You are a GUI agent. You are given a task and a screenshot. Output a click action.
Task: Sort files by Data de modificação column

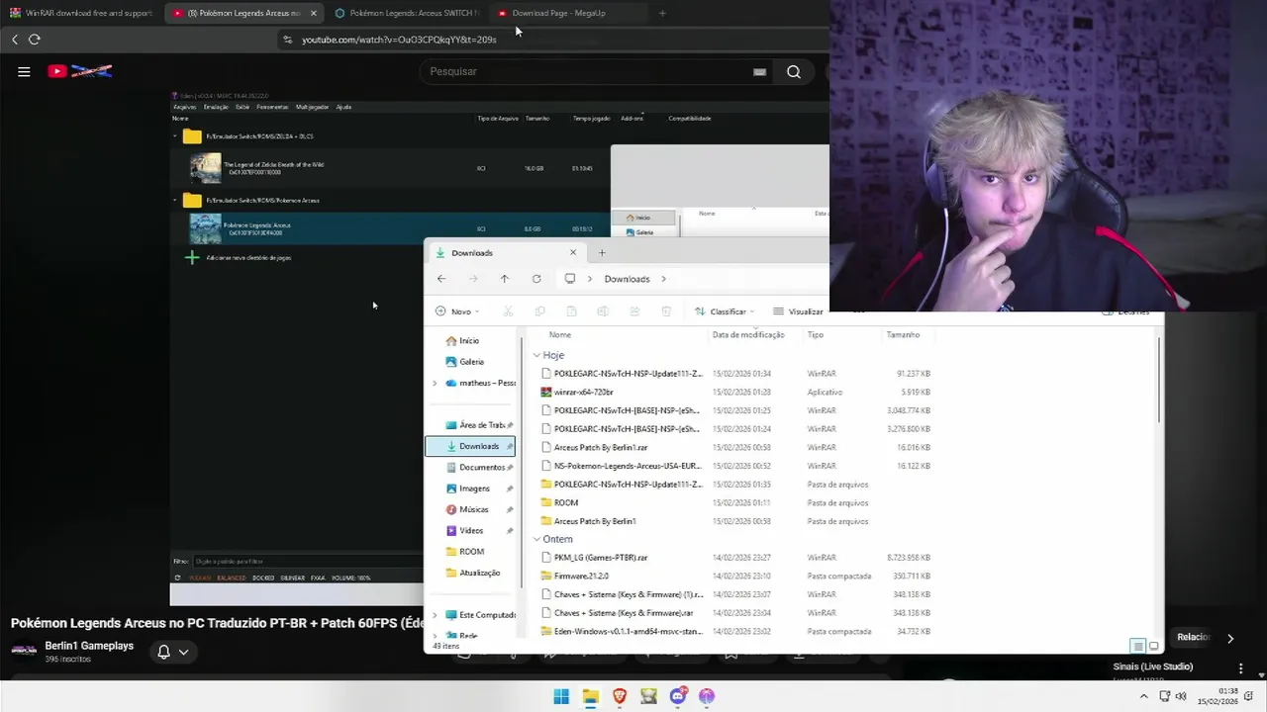[748, 335]
